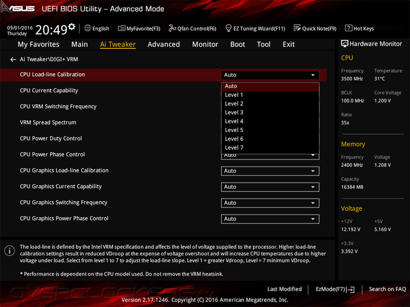Select CPU Current Capability row
This screenshot has height=307, width=410.
[49, 90]
